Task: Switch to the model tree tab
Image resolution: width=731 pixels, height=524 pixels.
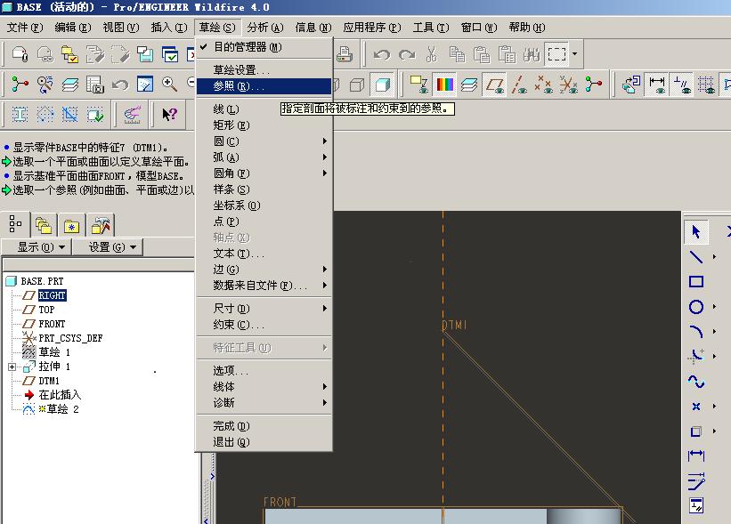Action: click(x=16, y=224)
